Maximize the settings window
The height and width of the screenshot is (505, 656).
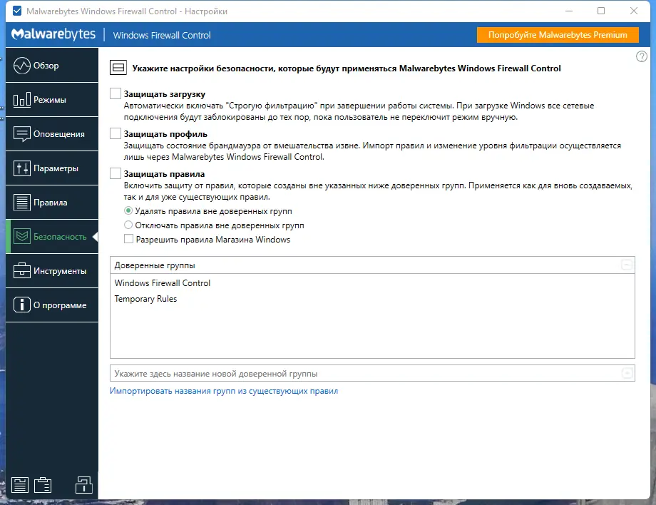[x=601, y=11]
